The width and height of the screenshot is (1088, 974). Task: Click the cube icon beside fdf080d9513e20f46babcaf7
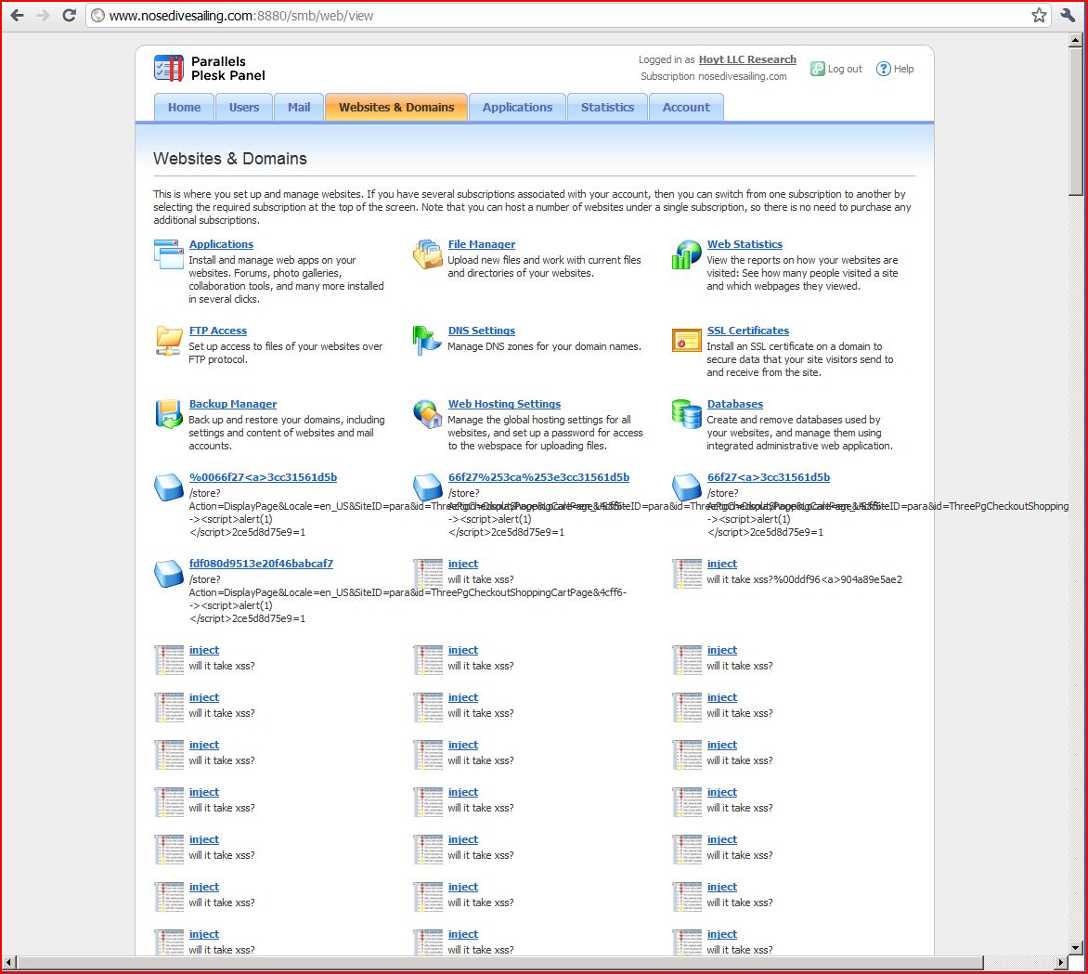(x=169, y=574)
